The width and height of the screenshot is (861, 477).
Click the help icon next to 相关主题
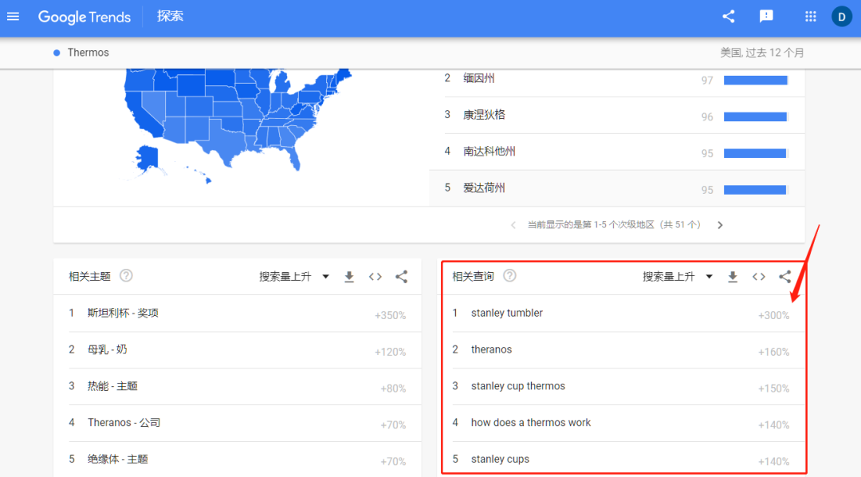click(126, 275)
